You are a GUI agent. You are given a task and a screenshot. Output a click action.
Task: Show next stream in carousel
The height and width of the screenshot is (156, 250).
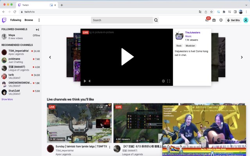click(242, 57)
